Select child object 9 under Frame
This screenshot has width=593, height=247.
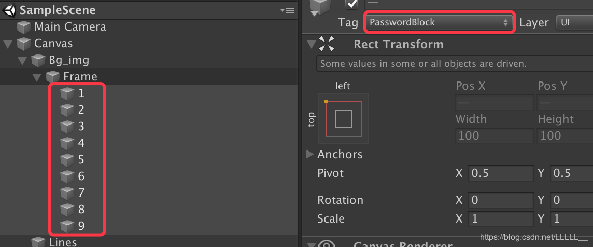(x=81, y=226)
